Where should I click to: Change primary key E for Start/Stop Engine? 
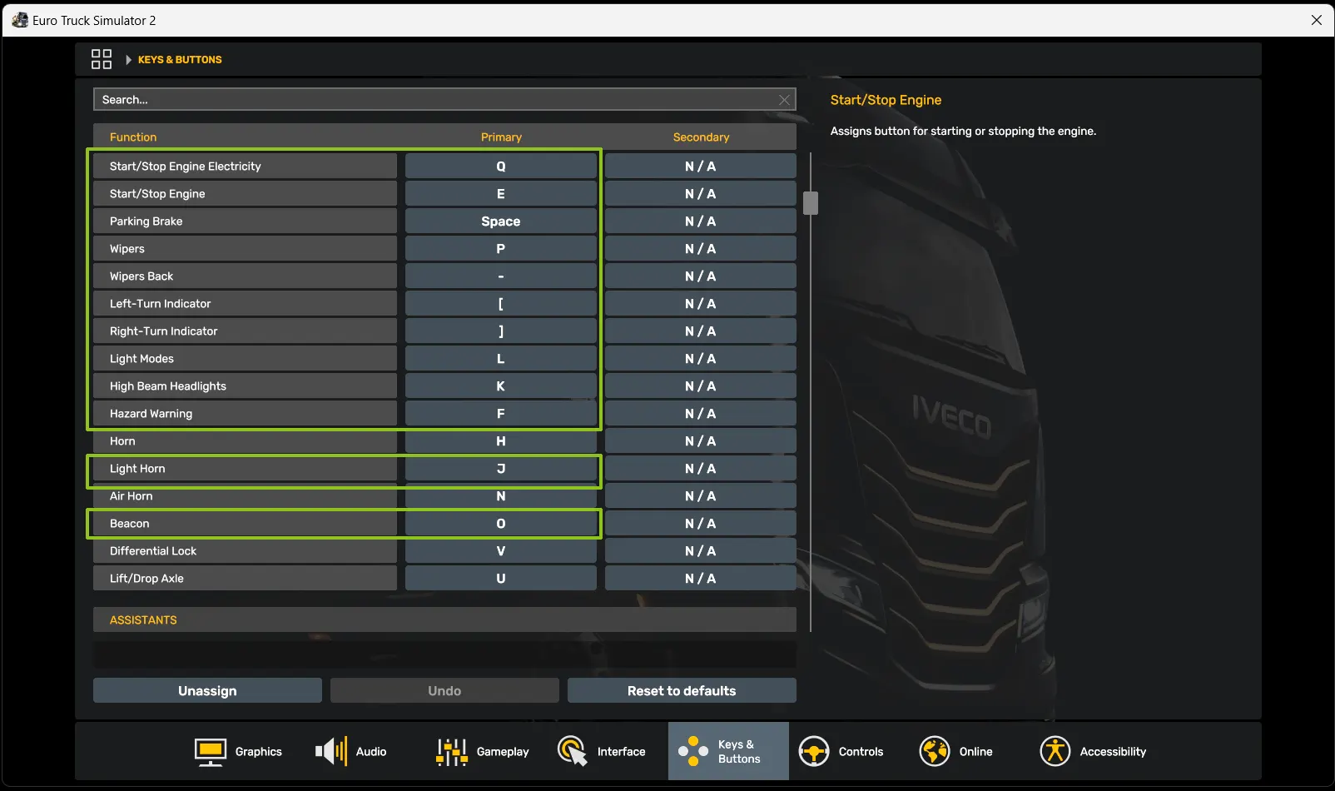(x=501, y=194)
